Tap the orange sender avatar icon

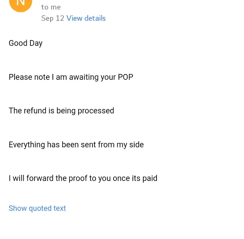pos(20,3)
